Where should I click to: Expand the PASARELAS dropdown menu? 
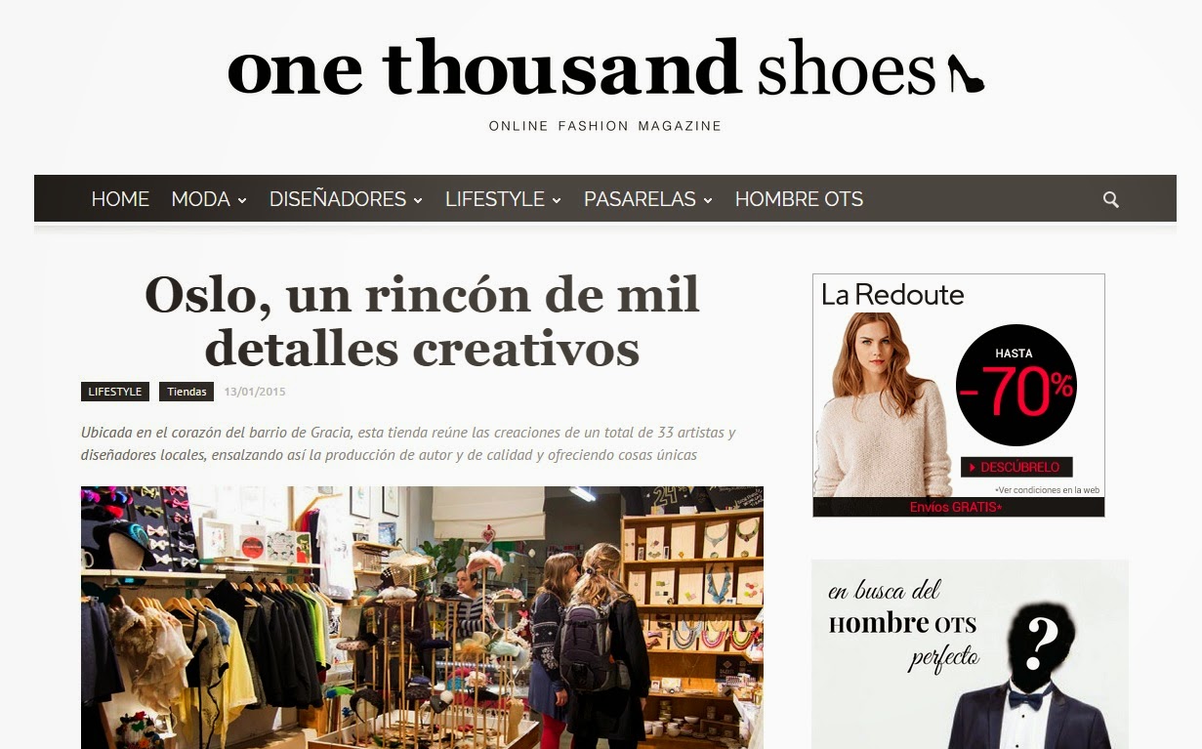click(x=648, y=199)
